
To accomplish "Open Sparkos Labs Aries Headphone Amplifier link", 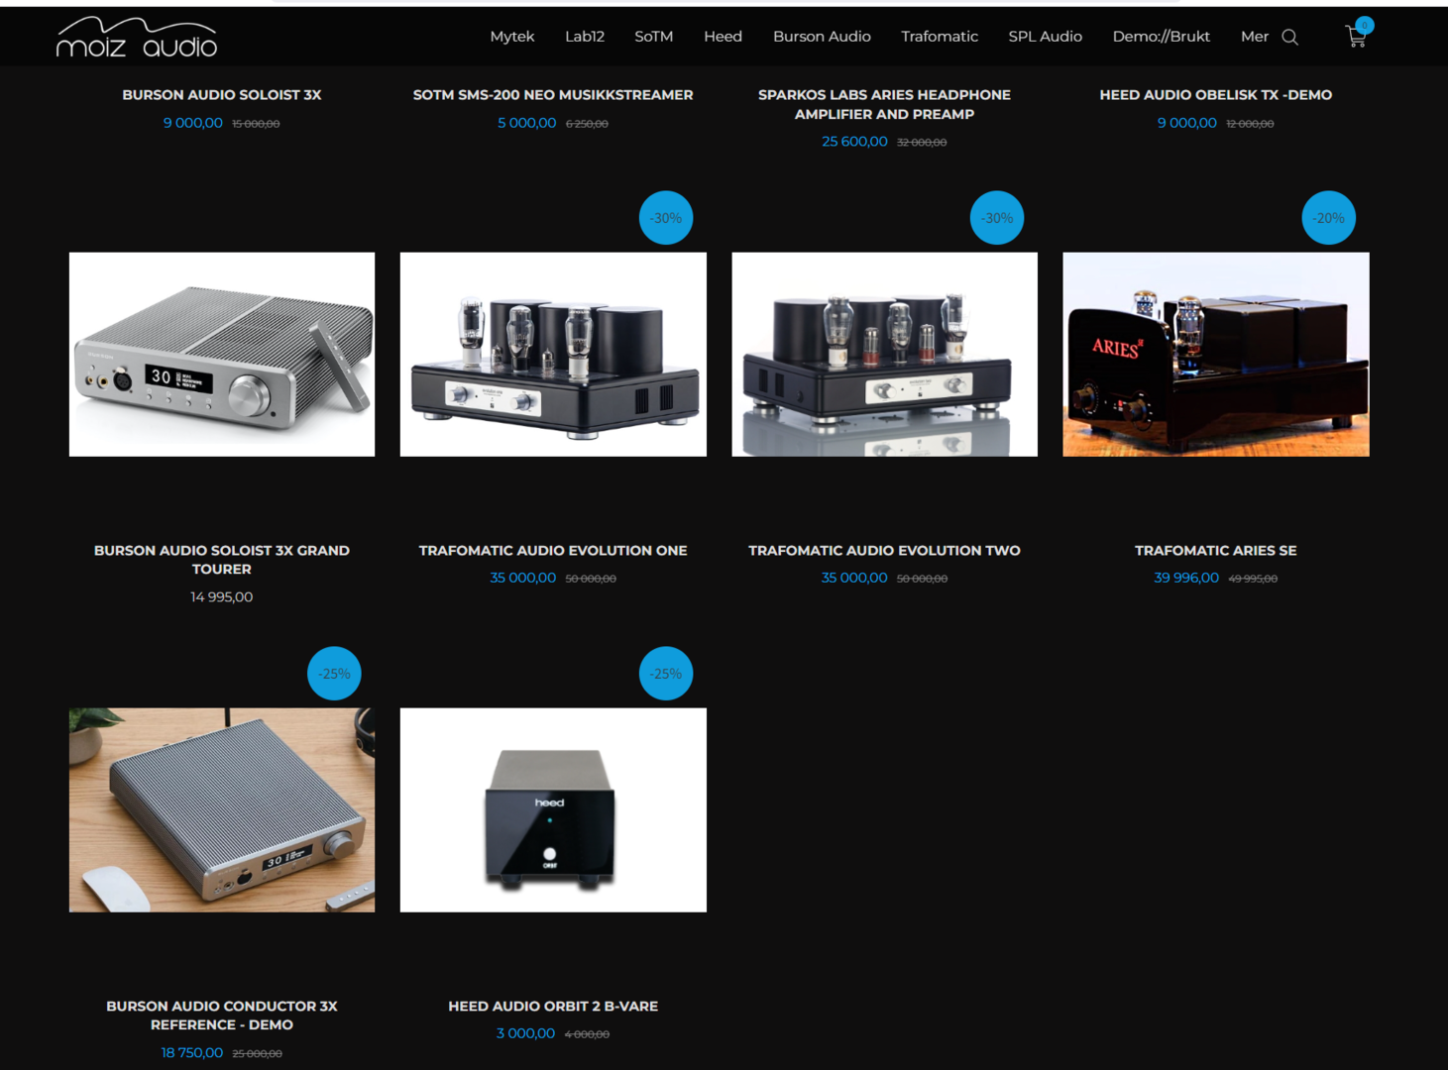I will click(885, 104).
